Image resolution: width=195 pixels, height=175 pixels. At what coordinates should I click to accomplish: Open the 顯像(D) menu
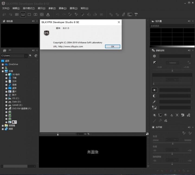pyautogui.click(x=63, y=8)
